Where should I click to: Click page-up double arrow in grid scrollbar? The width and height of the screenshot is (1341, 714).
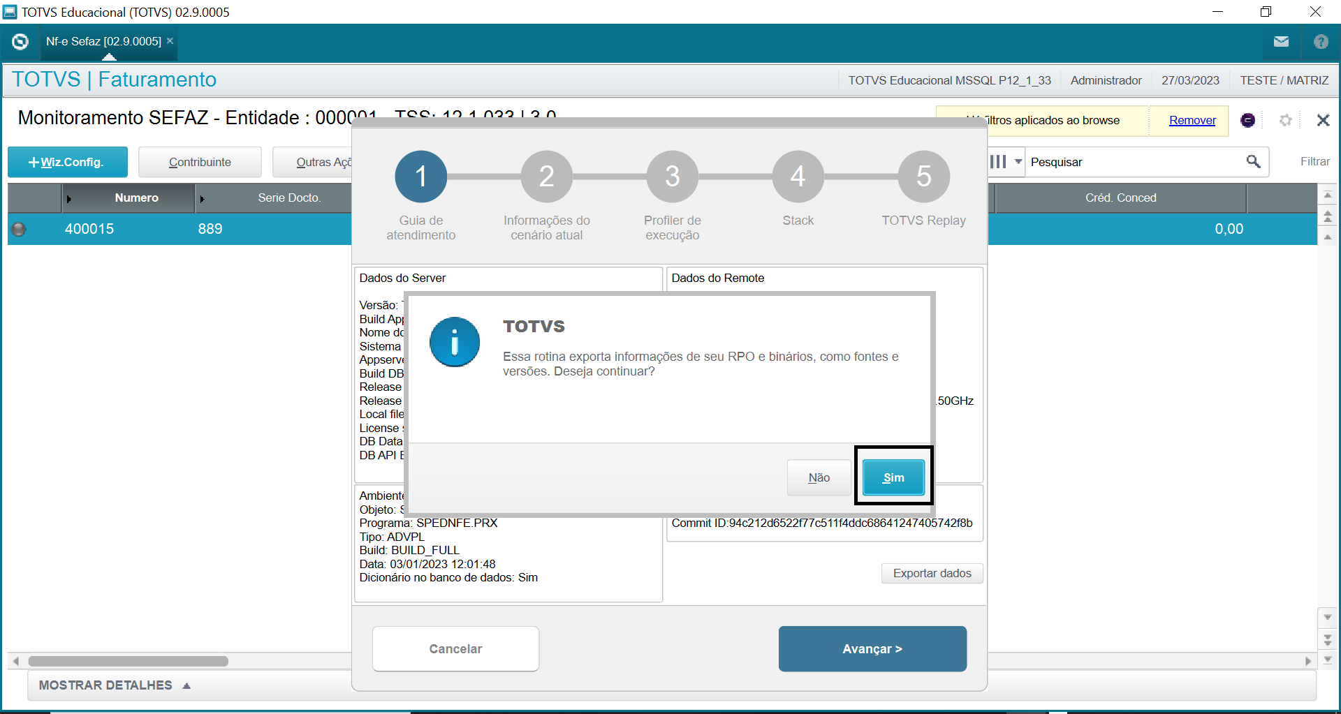1328,216
